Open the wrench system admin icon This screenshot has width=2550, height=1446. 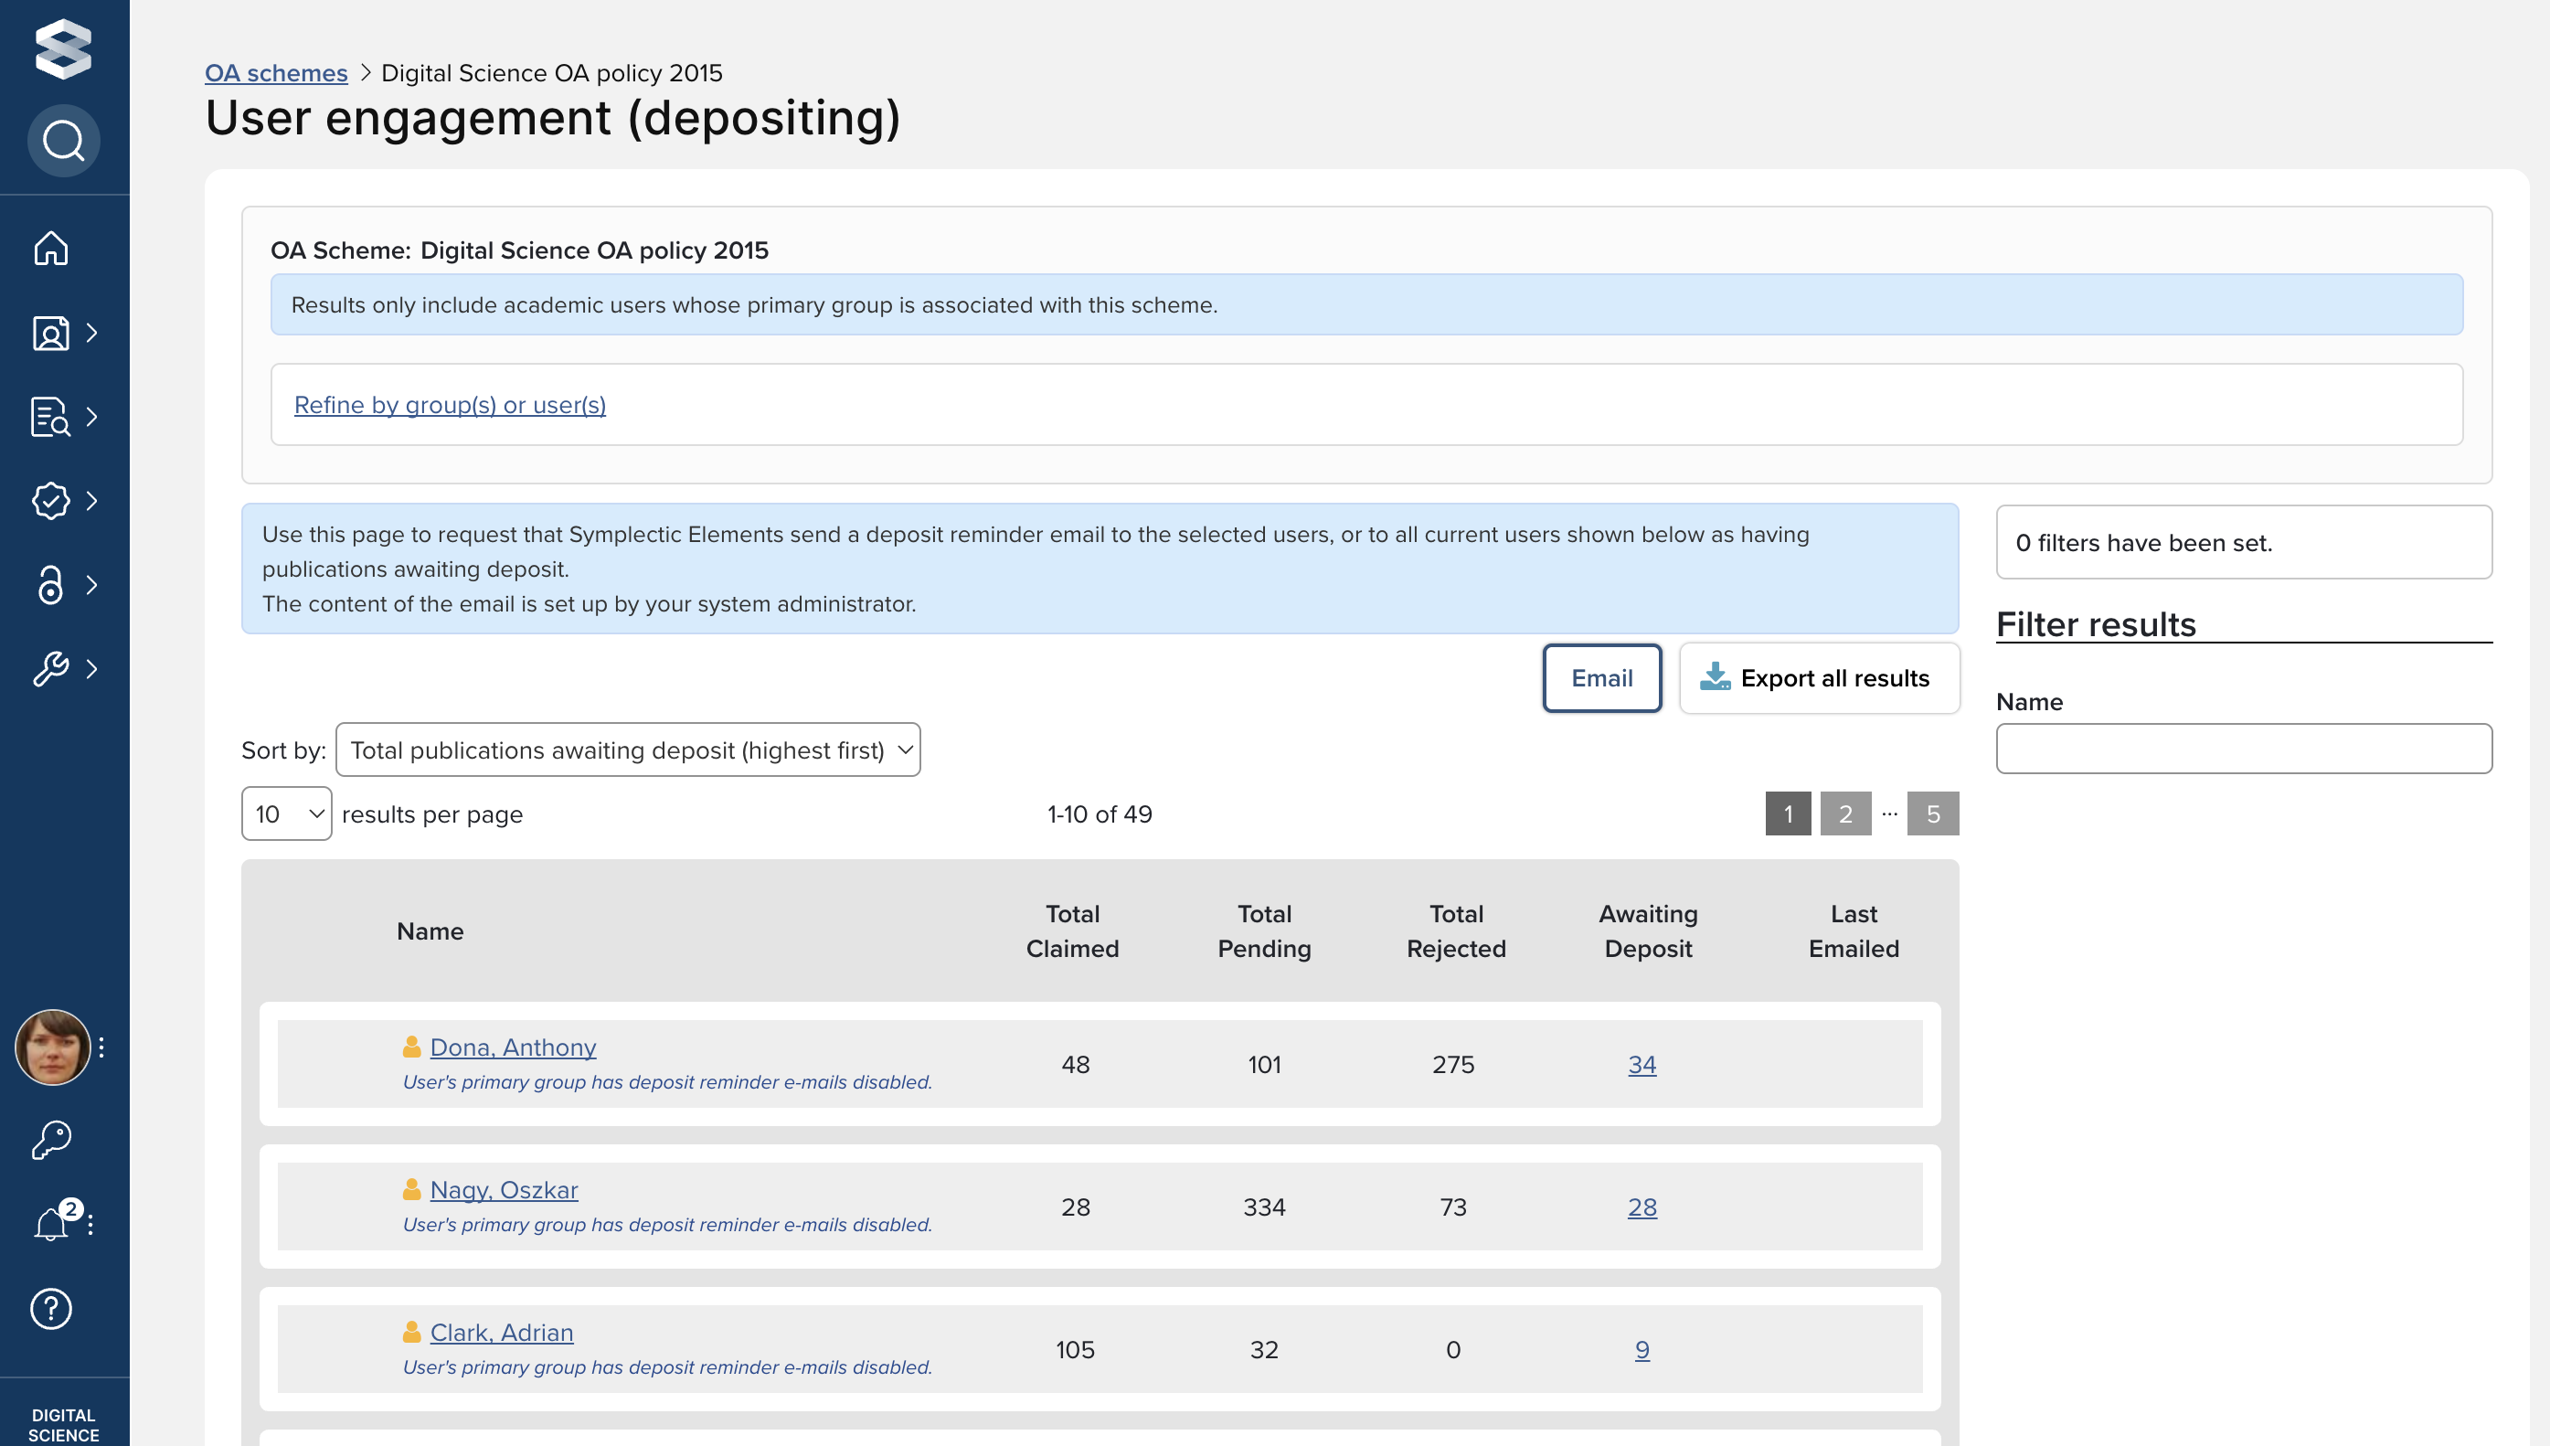click(50, 668)
